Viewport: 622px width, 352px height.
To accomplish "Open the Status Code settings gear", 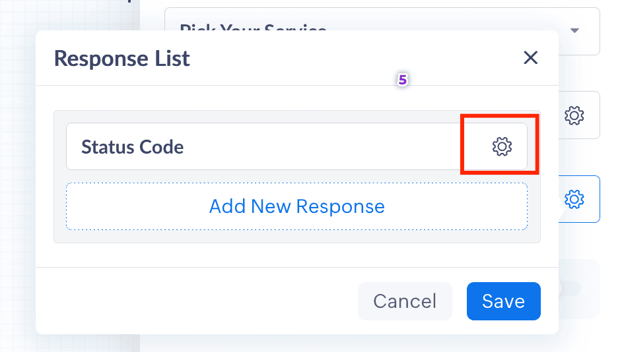I will [x=502, y=146].
